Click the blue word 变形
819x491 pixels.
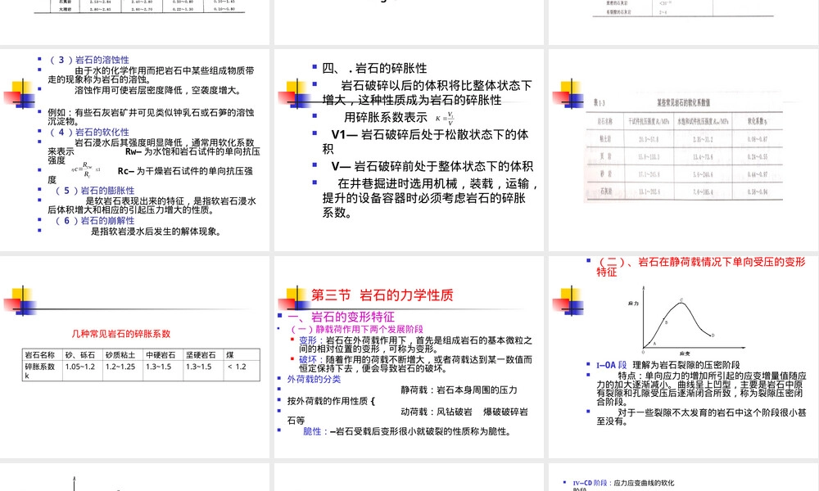point(308,340)
